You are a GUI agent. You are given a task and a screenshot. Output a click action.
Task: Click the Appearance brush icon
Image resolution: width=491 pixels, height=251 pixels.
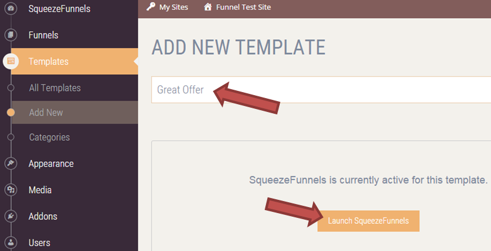11,164
